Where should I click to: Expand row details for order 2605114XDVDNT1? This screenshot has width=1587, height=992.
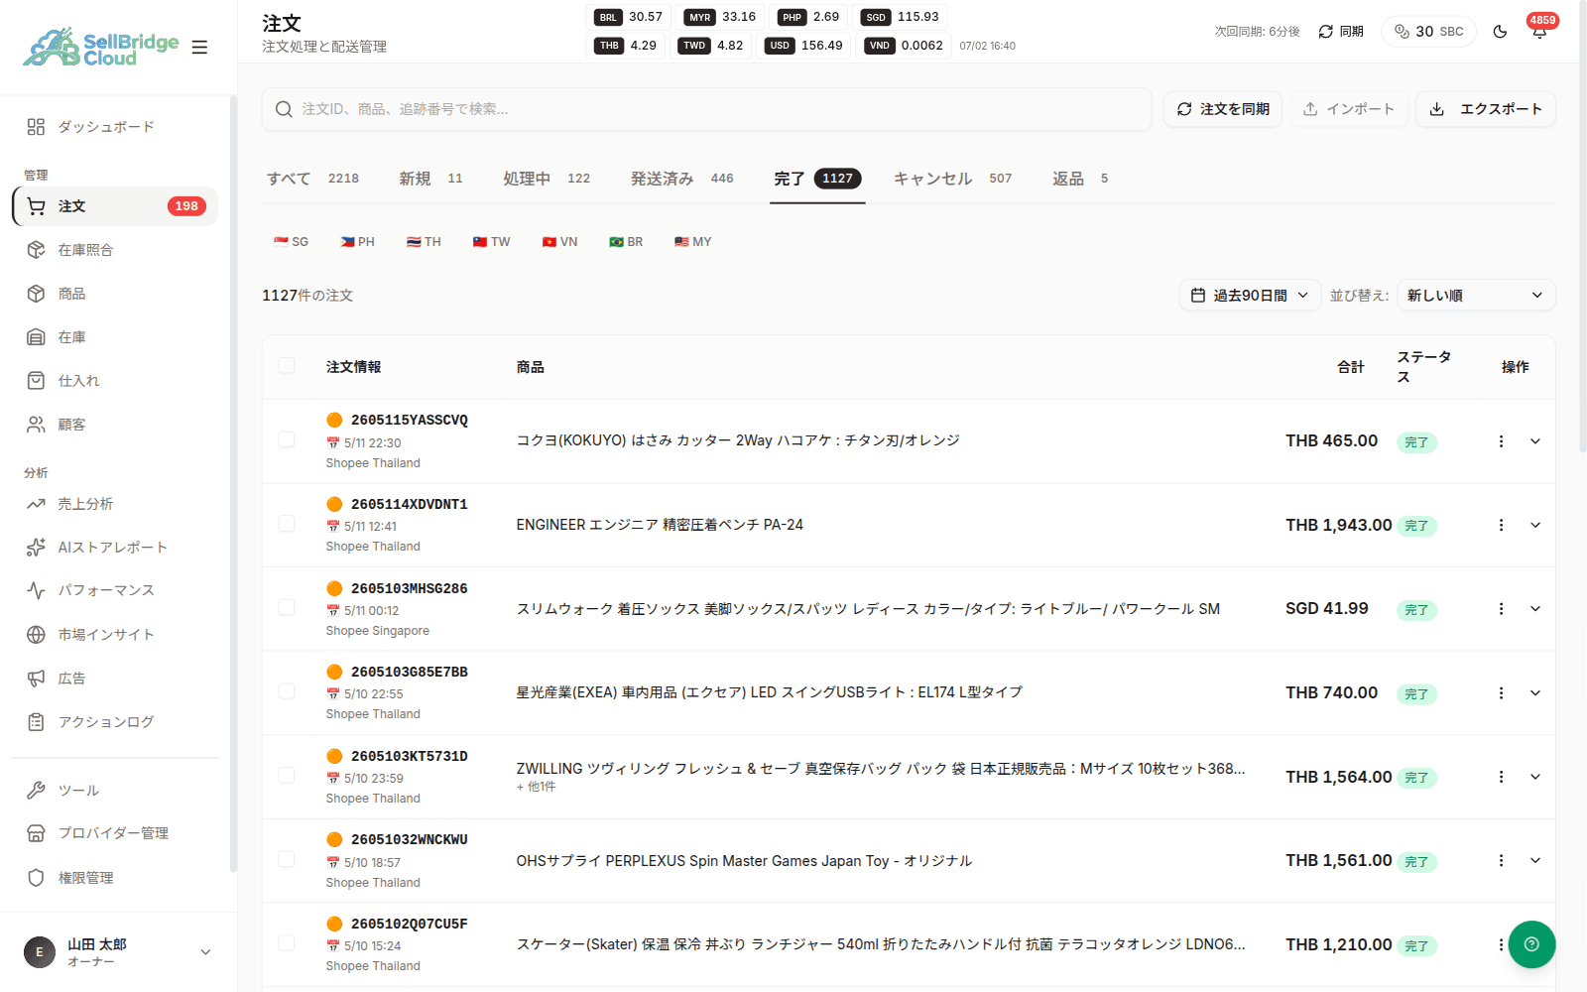click(x=1535, y=525)
